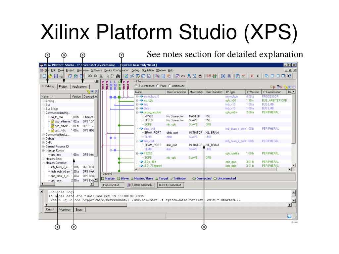Screen dimensions: 339x254
Task: Click the green refresh toolbar icon
Action: 126,76
